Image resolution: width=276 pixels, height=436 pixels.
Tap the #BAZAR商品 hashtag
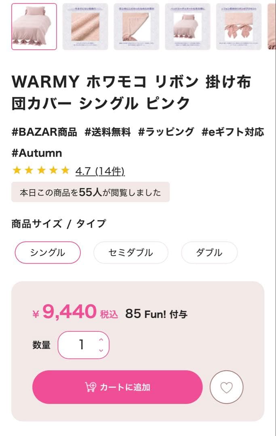coord(44,132)
